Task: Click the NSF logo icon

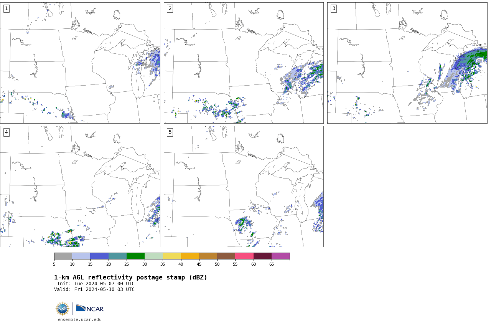Action: (x=62, y=309)
